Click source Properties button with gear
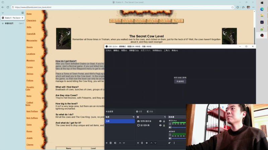The width and height of the screenshot is (268, 150). coord(139,112)
